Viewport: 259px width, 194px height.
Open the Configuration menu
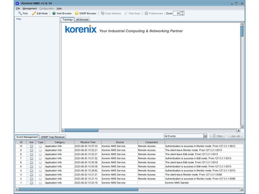(x=47, y=8)
